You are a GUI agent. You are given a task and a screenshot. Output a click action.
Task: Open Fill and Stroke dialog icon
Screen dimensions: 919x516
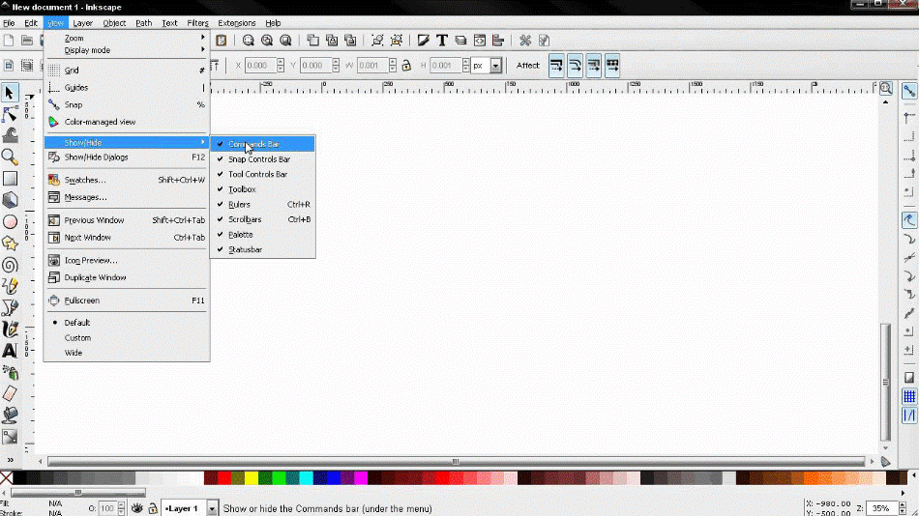click(x=423, y=41)
